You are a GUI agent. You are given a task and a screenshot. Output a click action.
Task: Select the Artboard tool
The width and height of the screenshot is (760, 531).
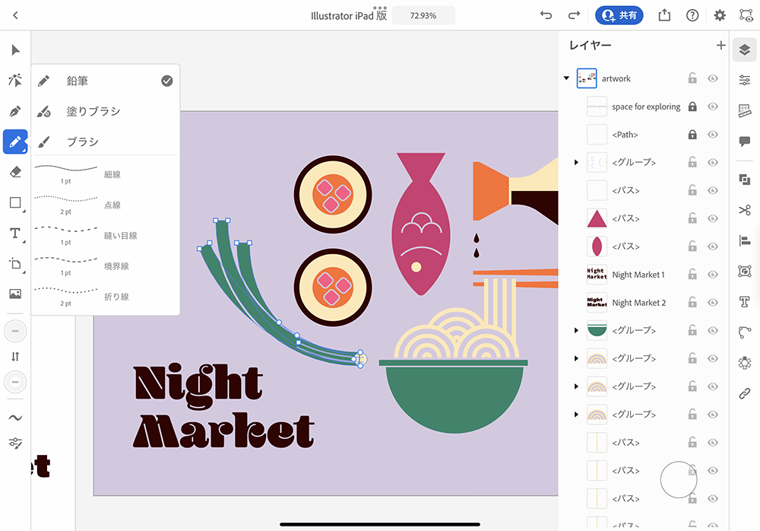[x=15, y=263]
